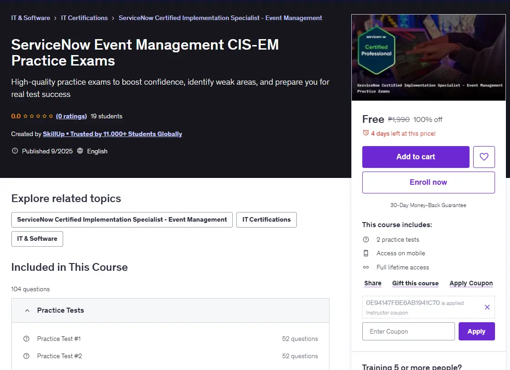The width and height of the screenshot is (510, 370).
Task: Open IT Certifications breadcrumb
Action: 84,18
